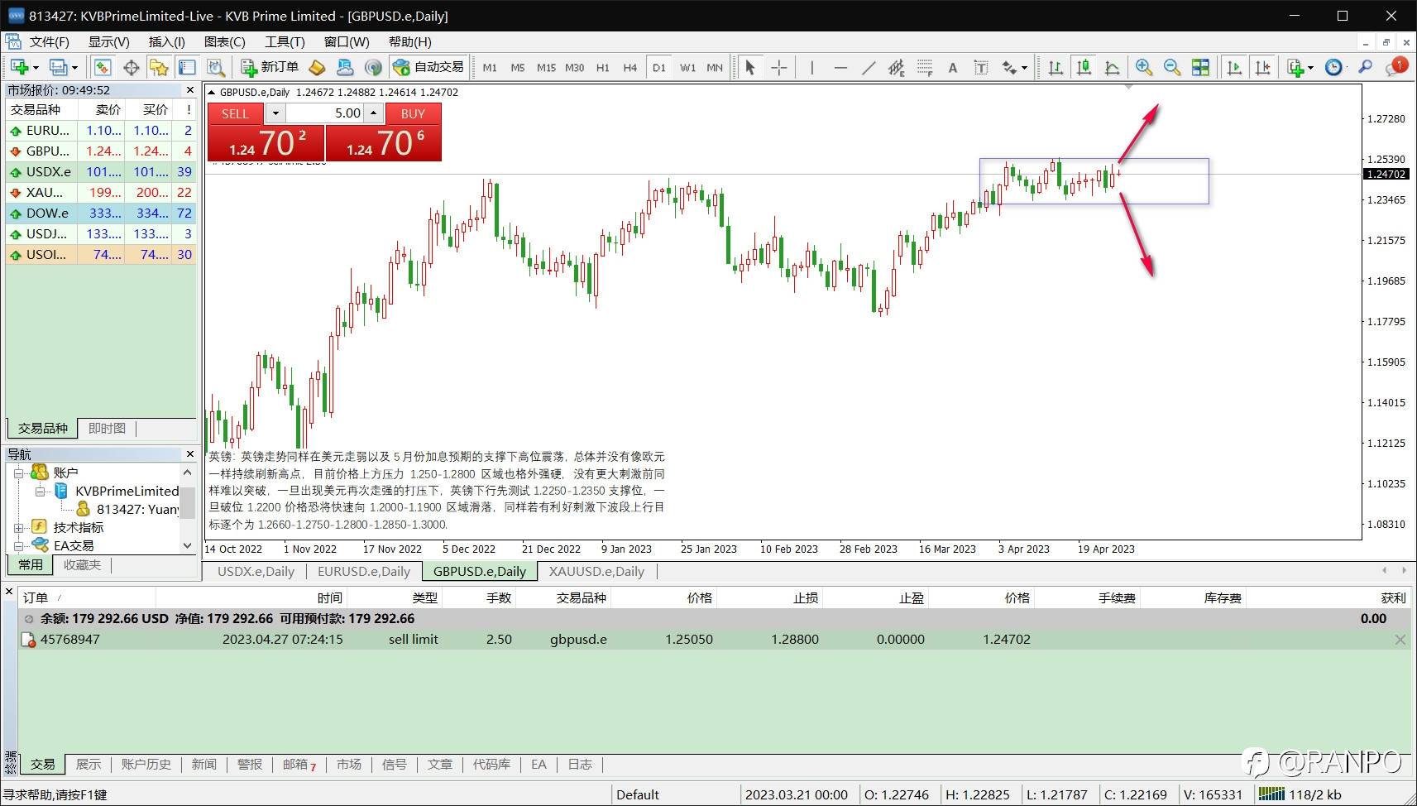
Task: Open the 帮助(H) menu
Action: point(409,41)
